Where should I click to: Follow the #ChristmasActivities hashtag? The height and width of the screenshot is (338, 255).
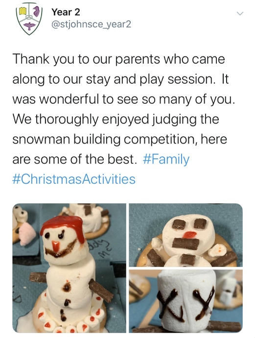click(x=74, y=179)
